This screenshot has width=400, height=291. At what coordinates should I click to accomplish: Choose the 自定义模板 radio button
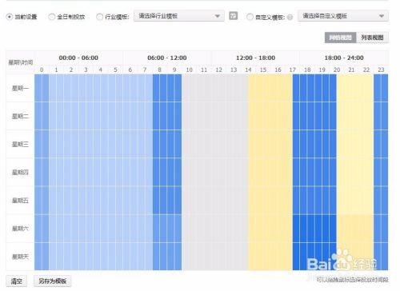(250, 17)
